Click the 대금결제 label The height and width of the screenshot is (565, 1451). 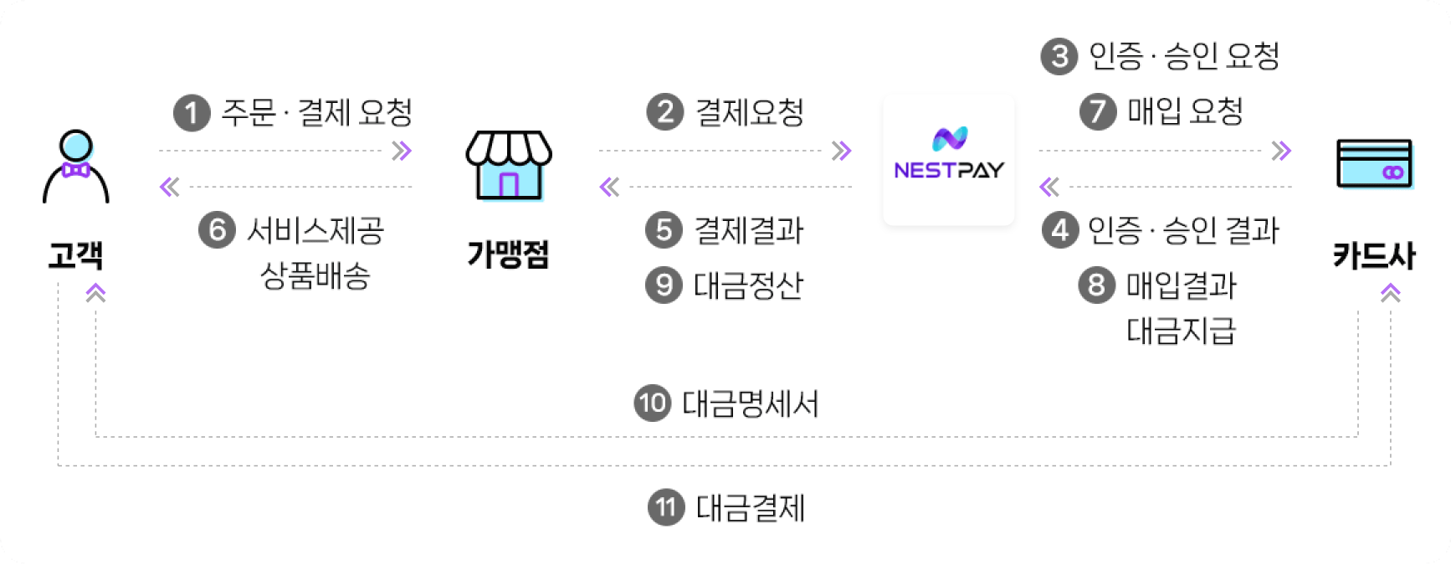(x=751, y=507)
